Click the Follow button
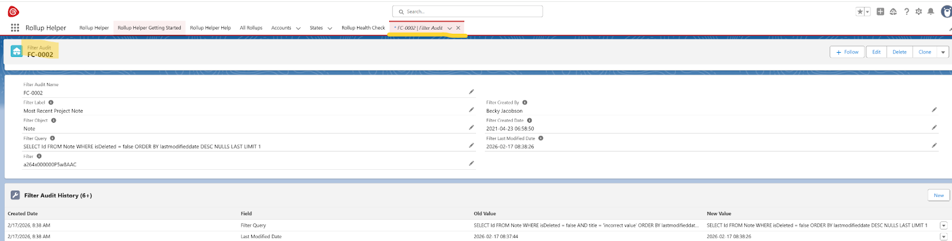The width and height of the screenshot is (952, 241). (847, 52)
